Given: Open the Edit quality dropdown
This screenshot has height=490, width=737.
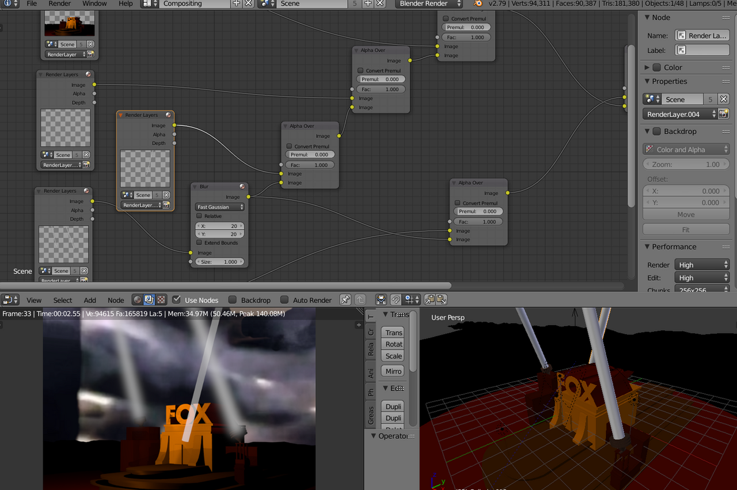Looking at the screenshot, I should 702,278.
